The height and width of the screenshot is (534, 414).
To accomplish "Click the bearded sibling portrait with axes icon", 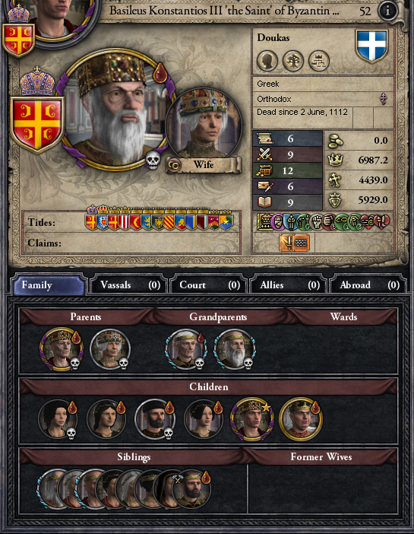I will point(191,489).
